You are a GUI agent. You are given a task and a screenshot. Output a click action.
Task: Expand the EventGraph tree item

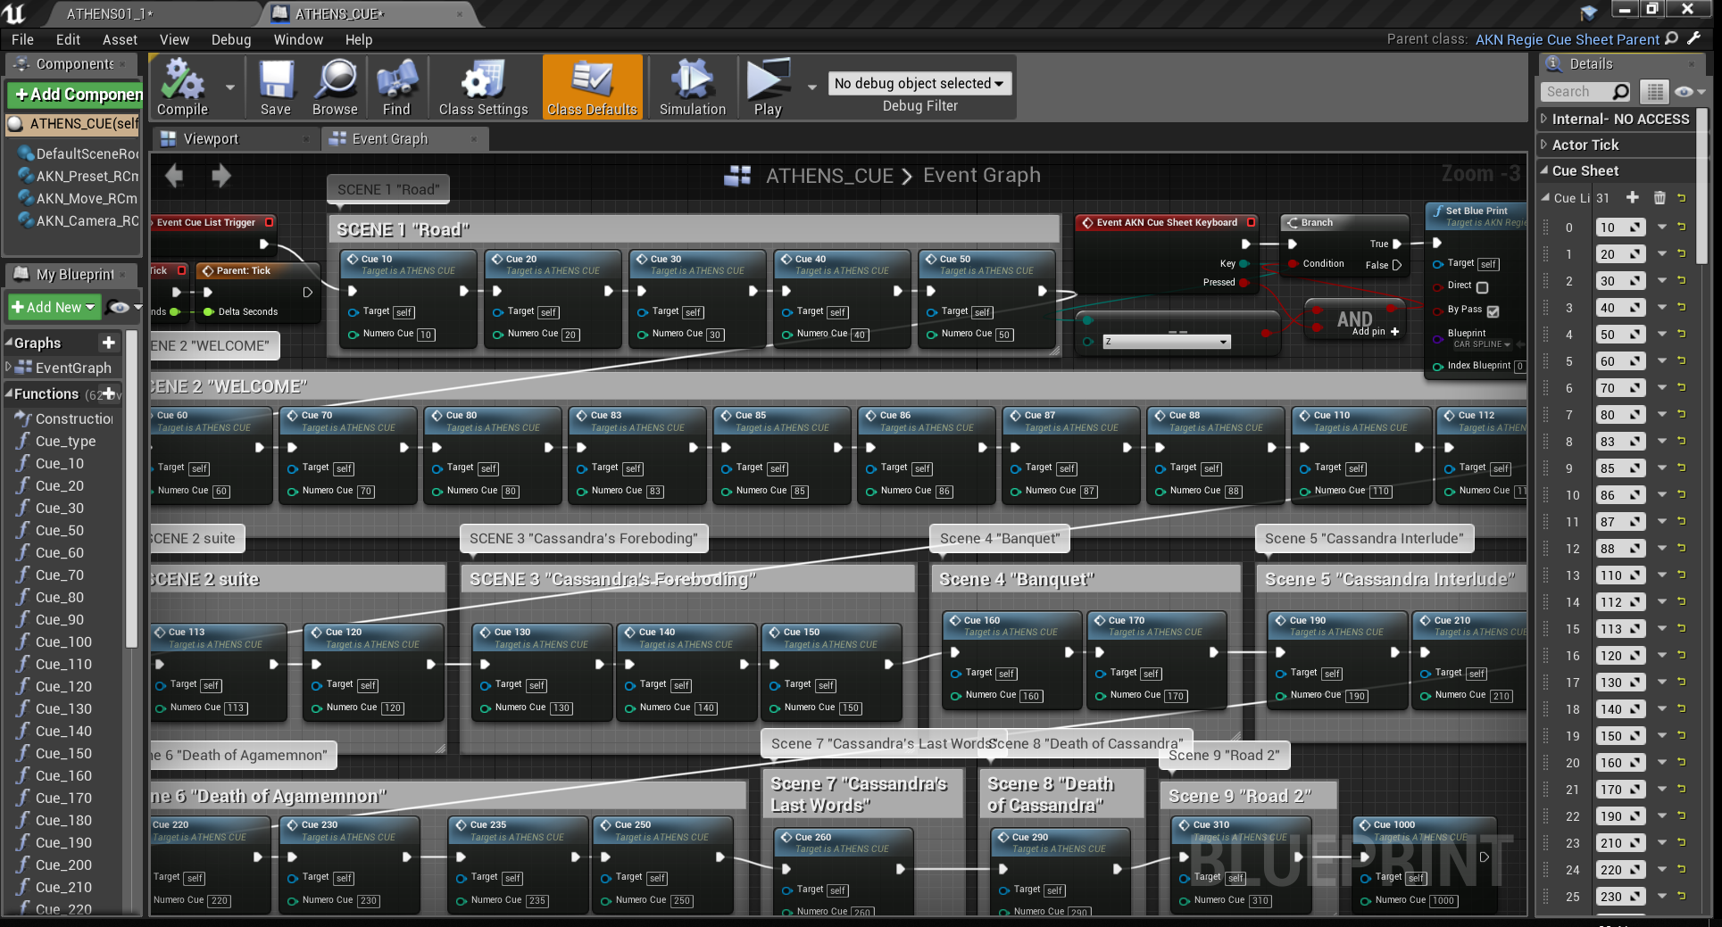click(8, 367)
